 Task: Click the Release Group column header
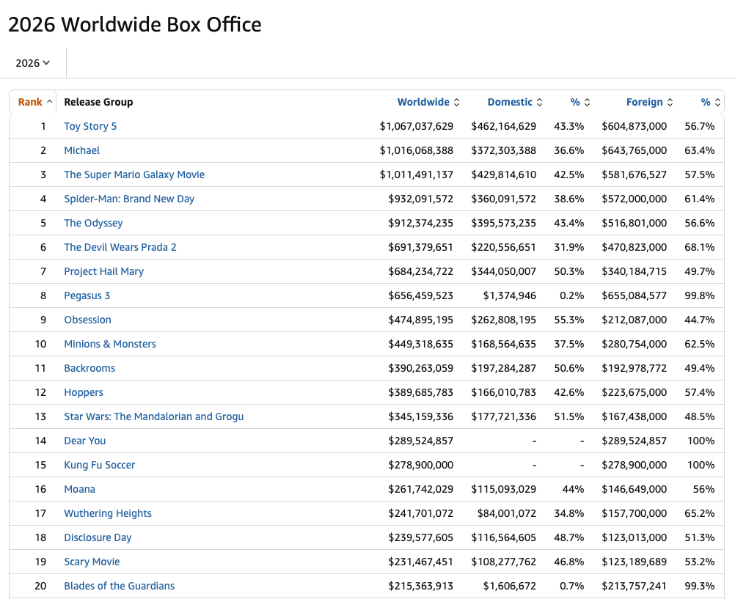98,102
